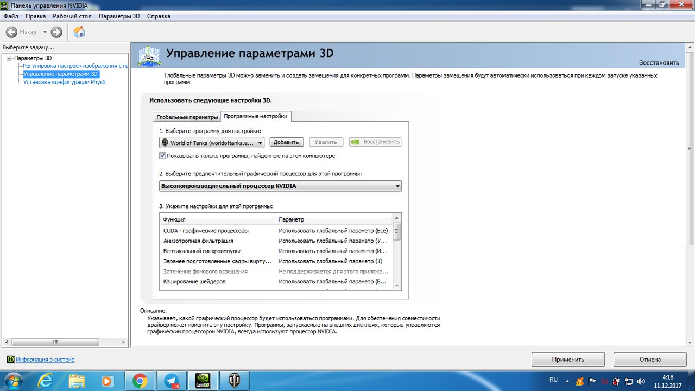This screenshot has height=391, width=695.
Task: Launch Internet Explorer from taskbar
Action: pyautogui.click(x=45, y=381)
